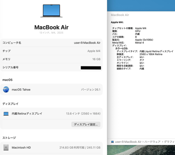
Task: Click チップセットの機種 value 'Apple M4'
Action: 141,28
